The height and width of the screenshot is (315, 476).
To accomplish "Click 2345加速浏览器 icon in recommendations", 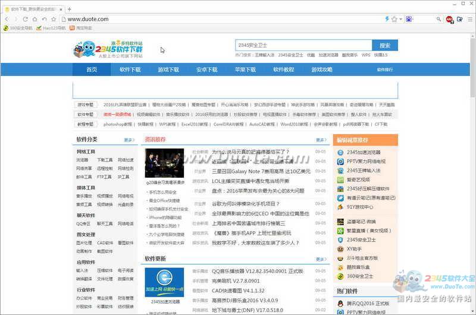I will tap(340, 153).
